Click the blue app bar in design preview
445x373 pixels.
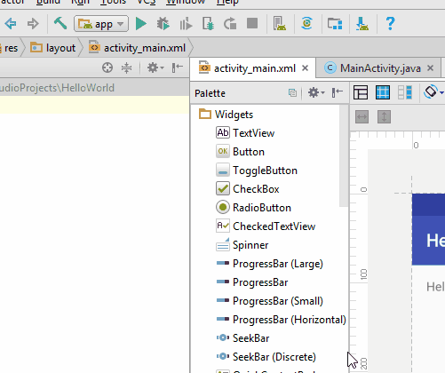pos(428,241)
